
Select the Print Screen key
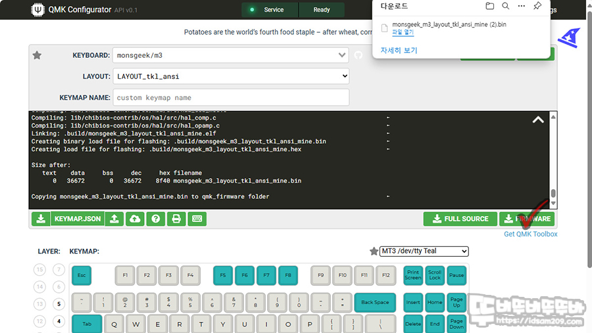[x=413, y=275]
